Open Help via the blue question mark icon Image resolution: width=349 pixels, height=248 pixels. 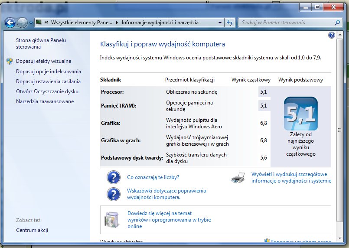(331, 35)
